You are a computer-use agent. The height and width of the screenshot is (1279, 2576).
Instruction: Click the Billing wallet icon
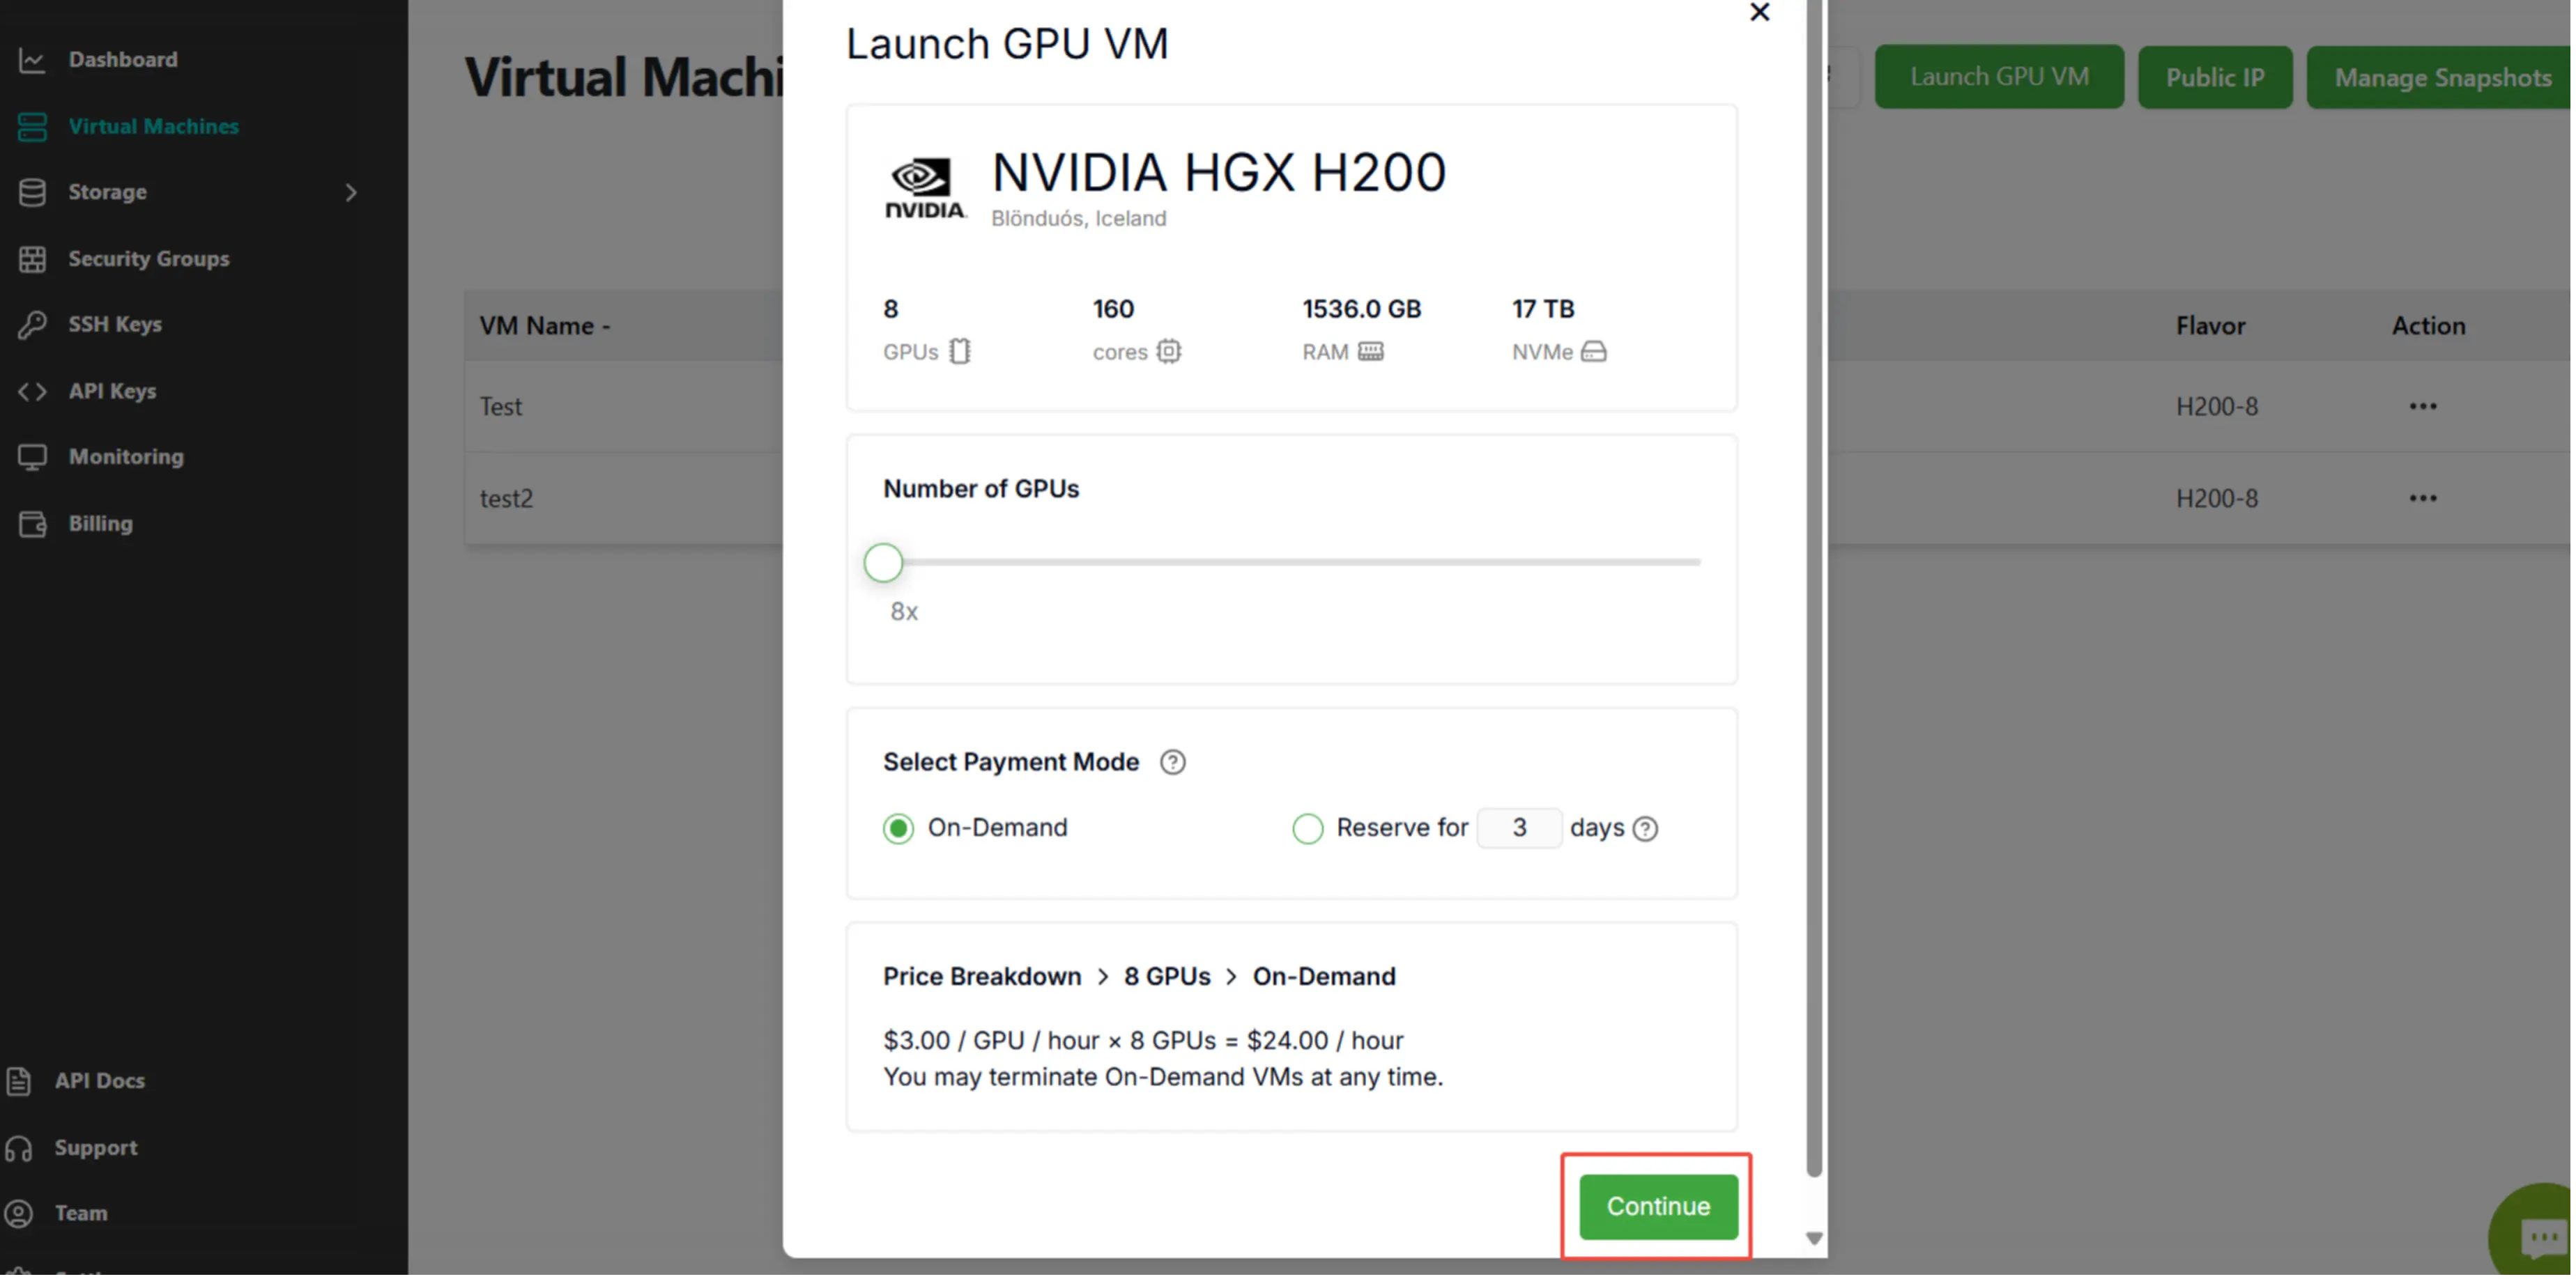(32, 524)
